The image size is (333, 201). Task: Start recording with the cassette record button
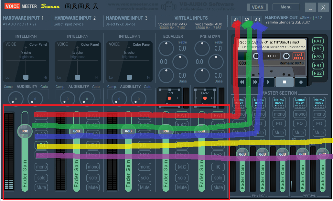tap(301, 82)
